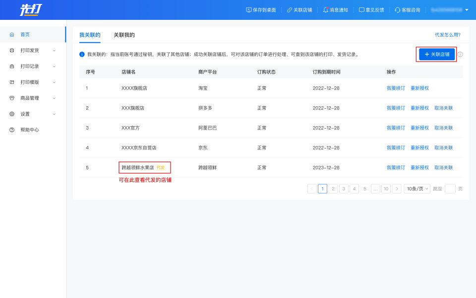Viewport: 476px width, 298px height.
Task: Open the 10条/页 page size dropdown
Action: 417,189
